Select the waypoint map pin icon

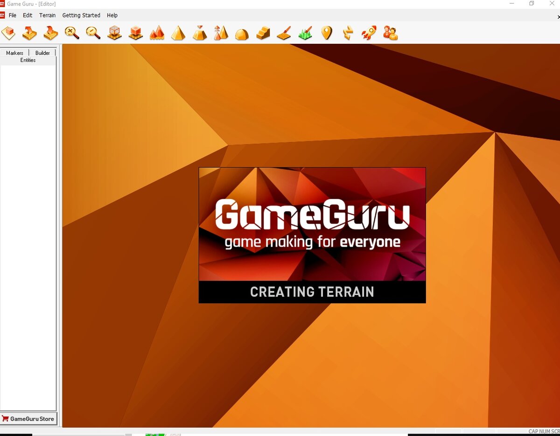pyautogui.click(x=327, y=33)
